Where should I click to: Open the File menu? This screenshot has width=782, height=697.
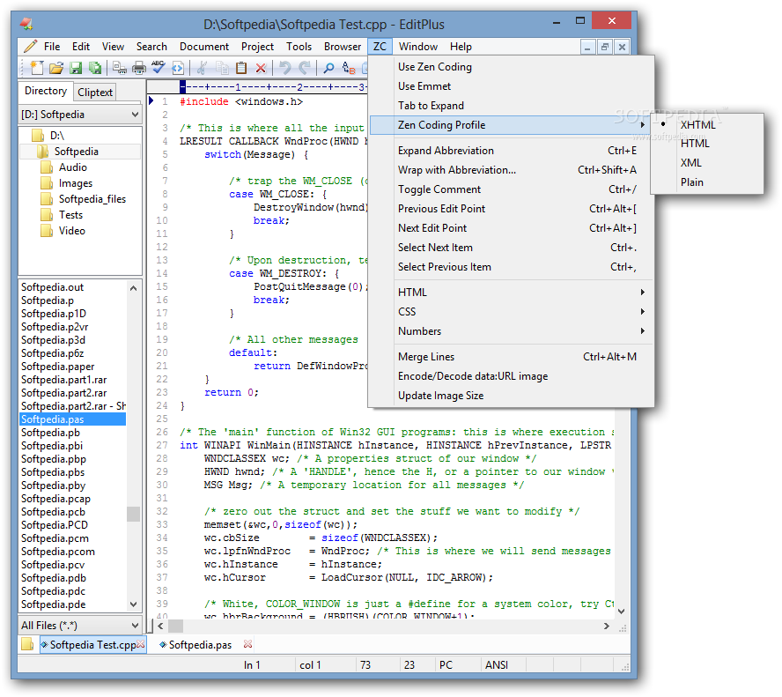(x=52, y=47)
